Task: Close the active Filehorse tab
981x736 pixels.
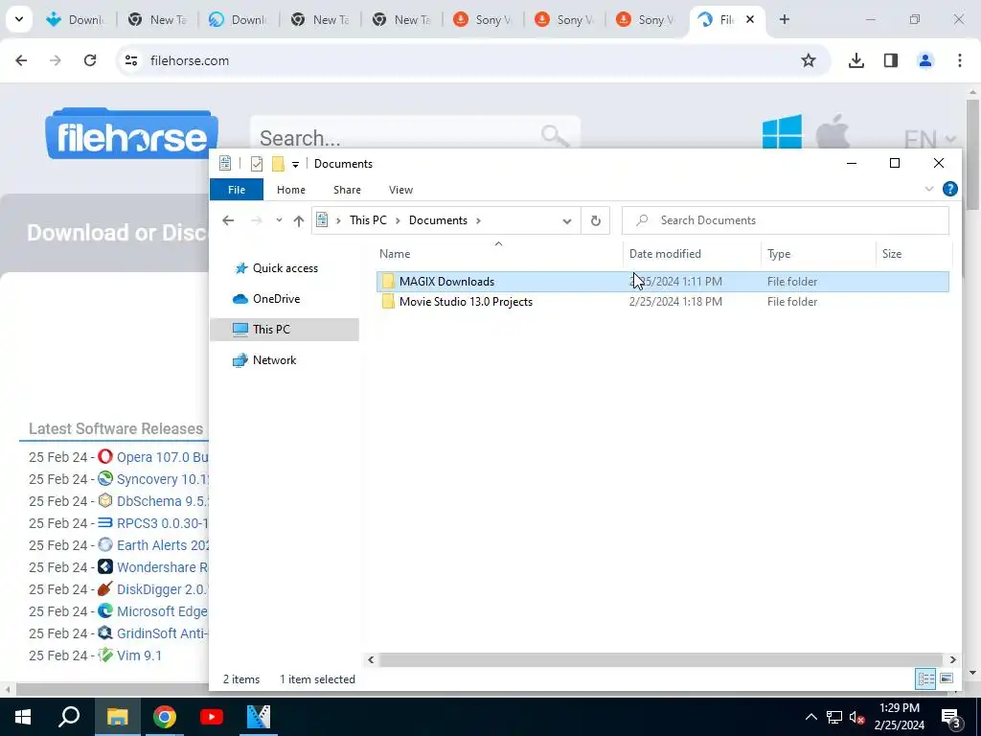Action: 750,19
